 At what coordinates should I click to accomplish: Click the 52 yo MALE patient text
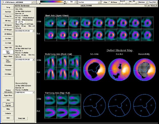click(150, 6)
